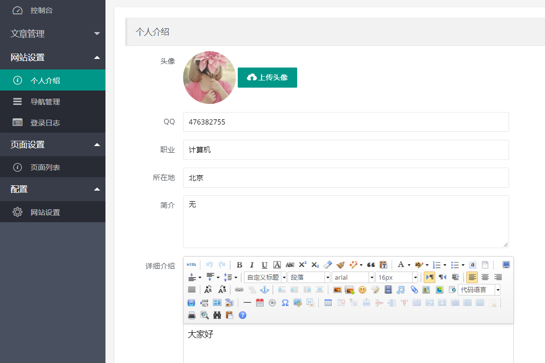This screenshot has height=363, width=545.
Task: Open editor help question mark icon
Action: point(243,315)
